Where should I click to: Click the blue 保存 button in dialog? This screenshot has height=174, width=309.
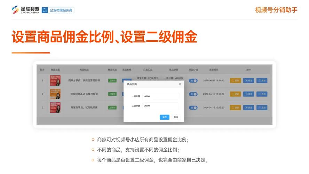[x=164, y=117]
